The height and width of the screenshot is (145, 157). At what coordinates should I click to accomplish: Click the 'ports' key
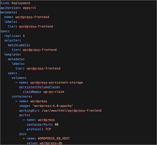click(24, 115)
